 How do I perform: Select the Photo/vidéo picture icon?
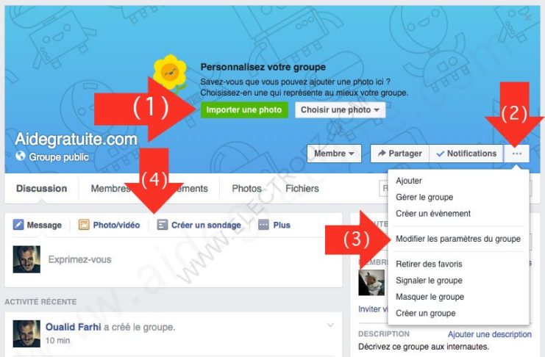tap(84, 225)
